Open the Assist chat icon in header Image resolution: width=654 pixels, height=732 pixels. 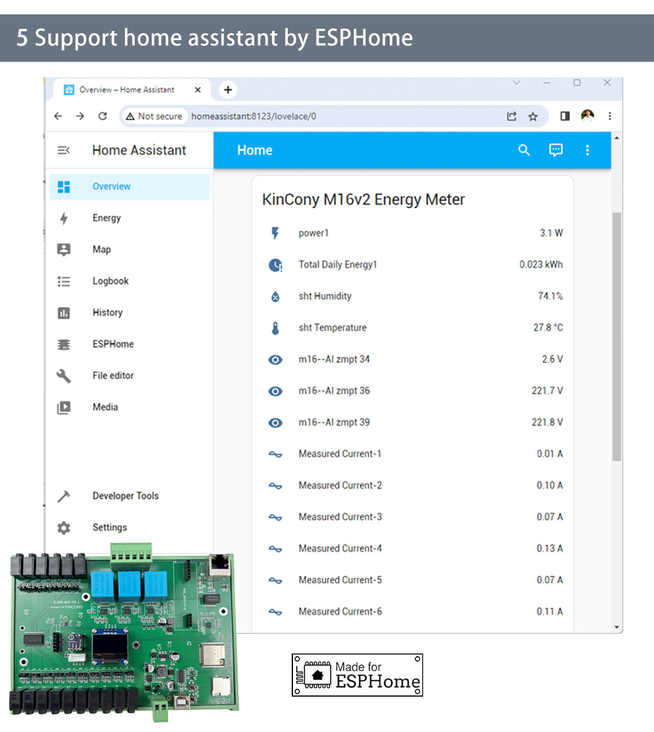click(555, 150)
